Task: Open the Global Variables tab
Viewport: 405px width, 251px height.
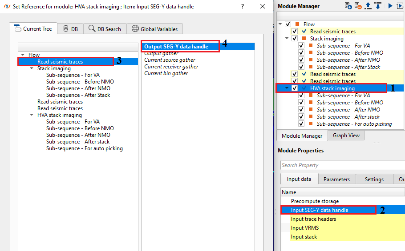Action: 154,29
